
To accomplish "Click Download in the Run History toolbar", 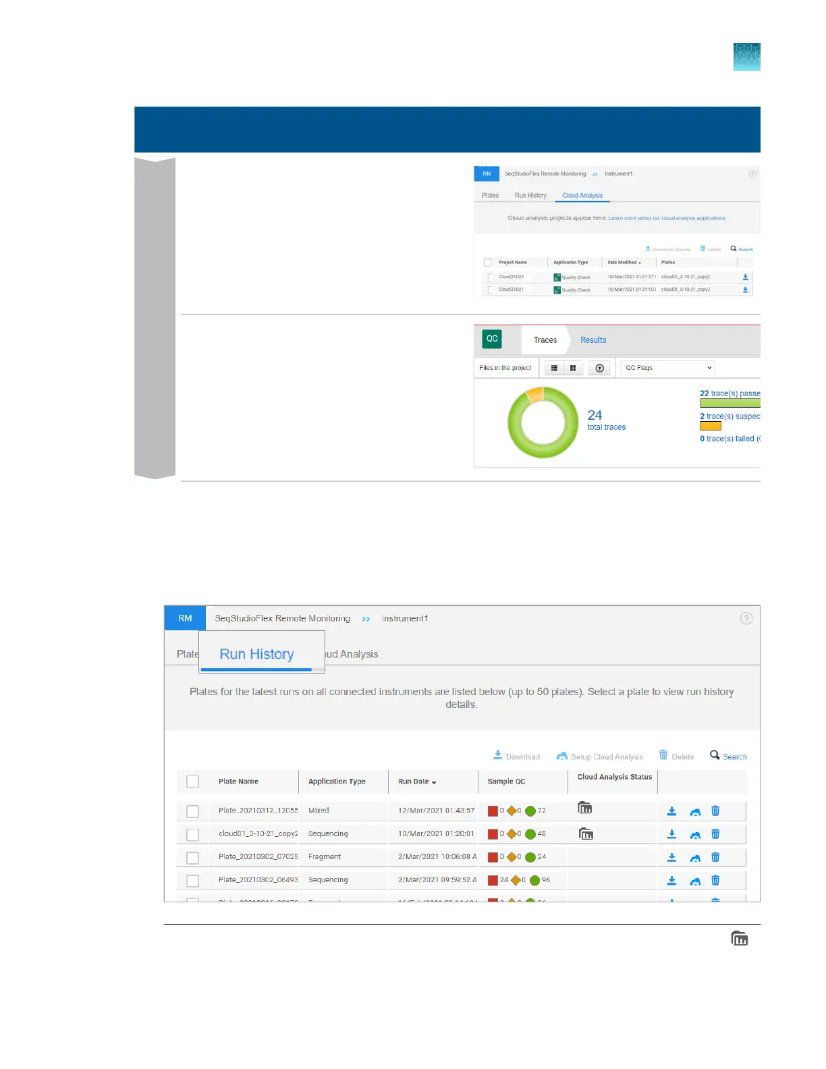I will pos(516,756).
